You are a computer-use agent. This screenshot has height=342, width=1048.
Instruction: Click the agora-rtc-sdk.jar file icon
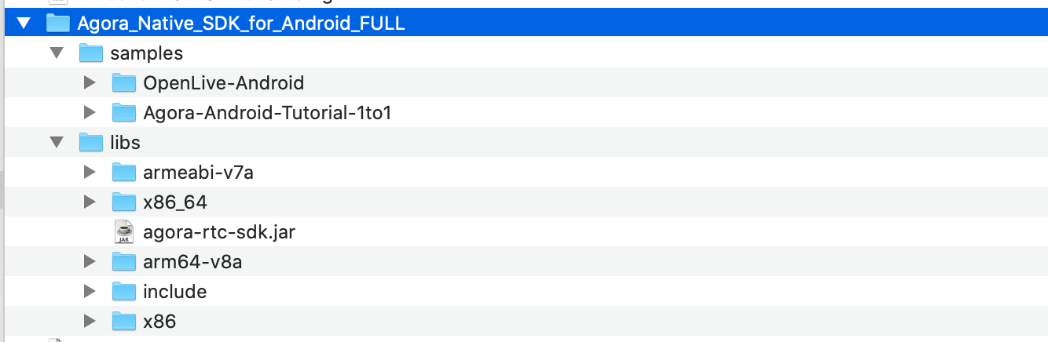click(124, 231)
